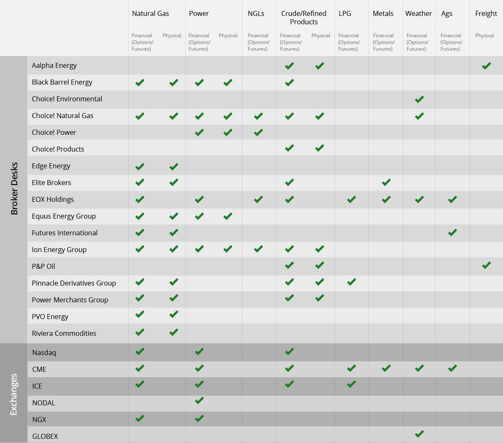Select the Exchanges section label
This screenshot has width=503, height=443.
(x=13, y=394)
